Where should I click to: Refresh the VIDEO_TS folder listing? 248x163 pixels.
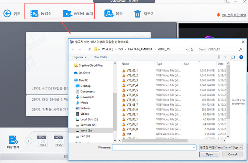[x=192, y=49]
